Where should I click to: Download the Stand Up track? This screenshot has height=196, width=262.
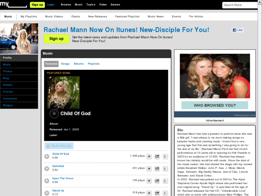165,193
